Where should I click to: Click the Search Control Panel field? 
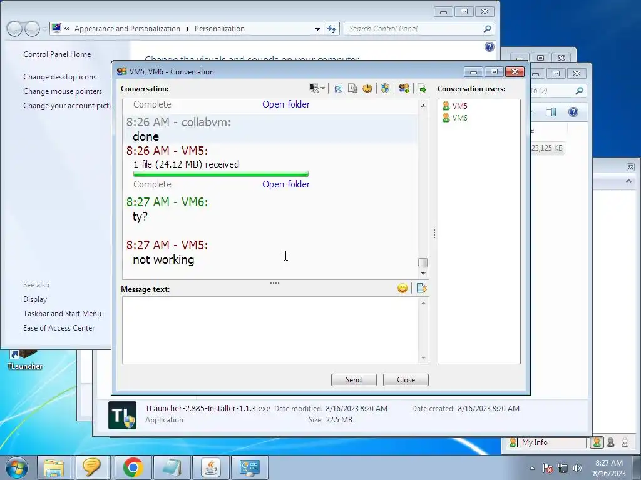pyautogui.click(x=419, y=29)
